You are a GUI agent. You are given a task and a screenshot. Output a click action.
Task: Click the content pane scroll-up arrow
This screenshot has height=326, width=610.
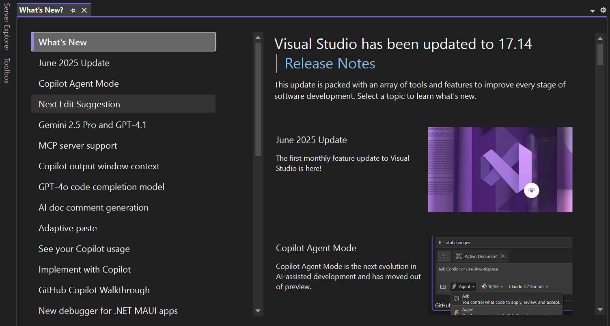click(x=600, y=38)
